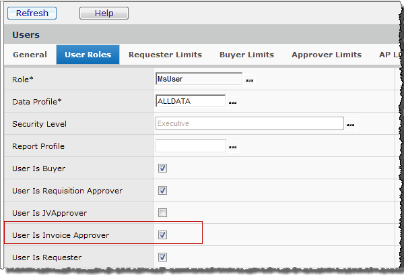
Task: Open the Security Level lookup ellipsis
Action: coord(350,125)
